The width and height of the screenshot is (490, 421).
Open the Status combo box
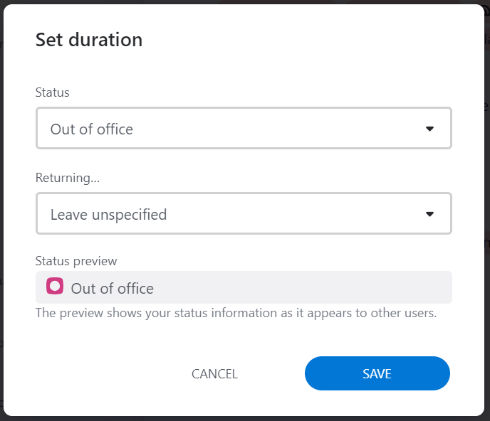coord(244,128)
